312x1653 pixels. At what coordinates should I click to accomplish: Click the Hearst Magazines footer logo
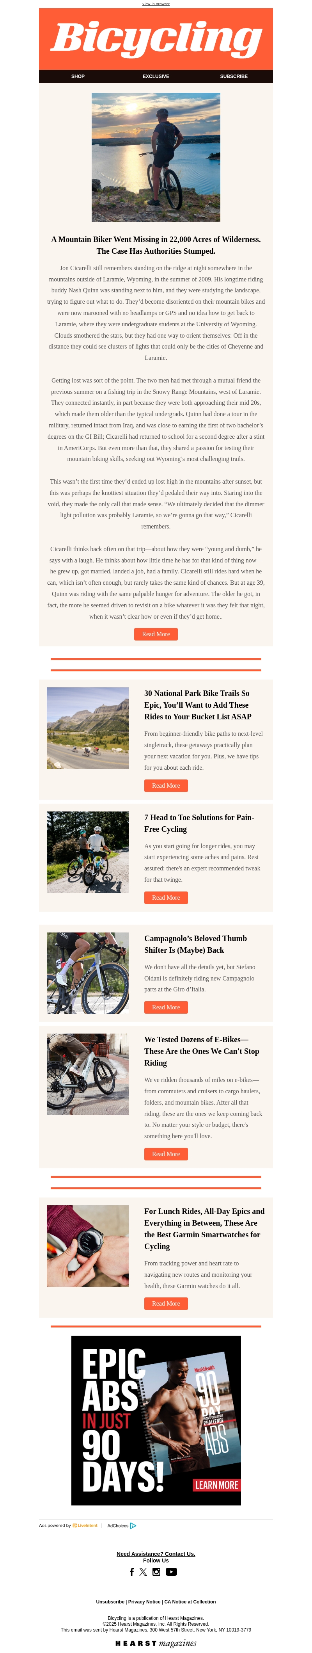[x=156, y=1643]
